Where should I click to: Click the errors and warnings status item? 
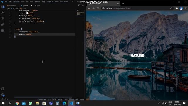pyautogui.click(x=5, y=99)
